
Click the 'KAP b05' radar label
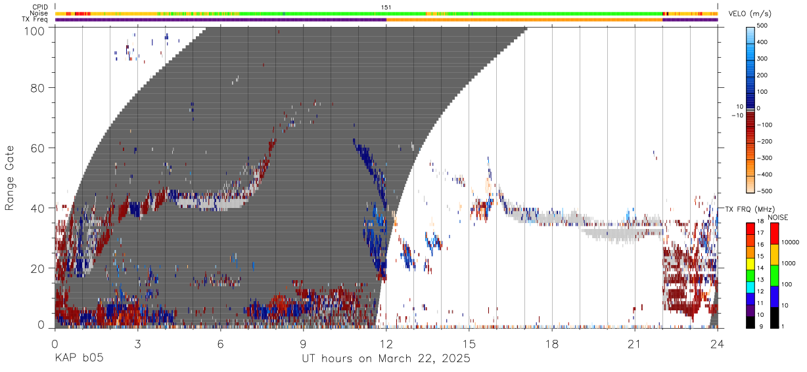[x=79, y=359]
